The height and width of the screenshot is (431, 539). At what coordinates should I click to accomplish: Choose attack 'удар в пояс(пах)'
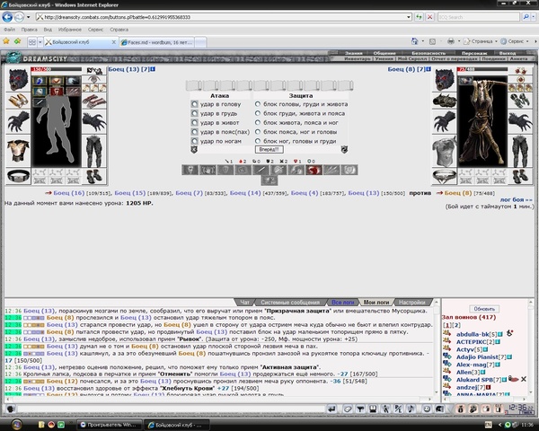tap(195, 132)
